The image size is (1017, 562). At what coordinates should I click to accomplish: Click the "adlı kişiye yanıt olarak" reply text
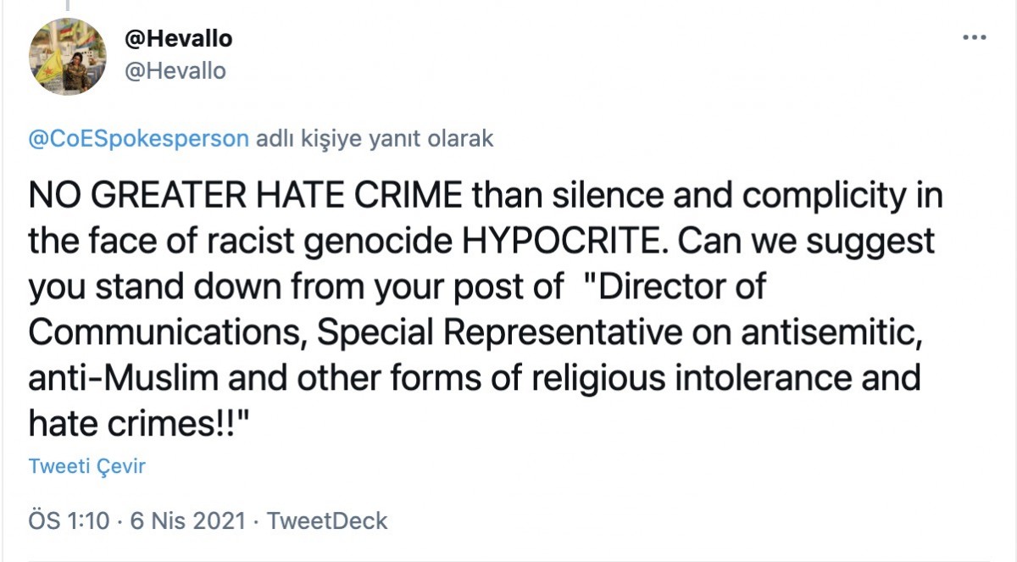coord(375,139)
